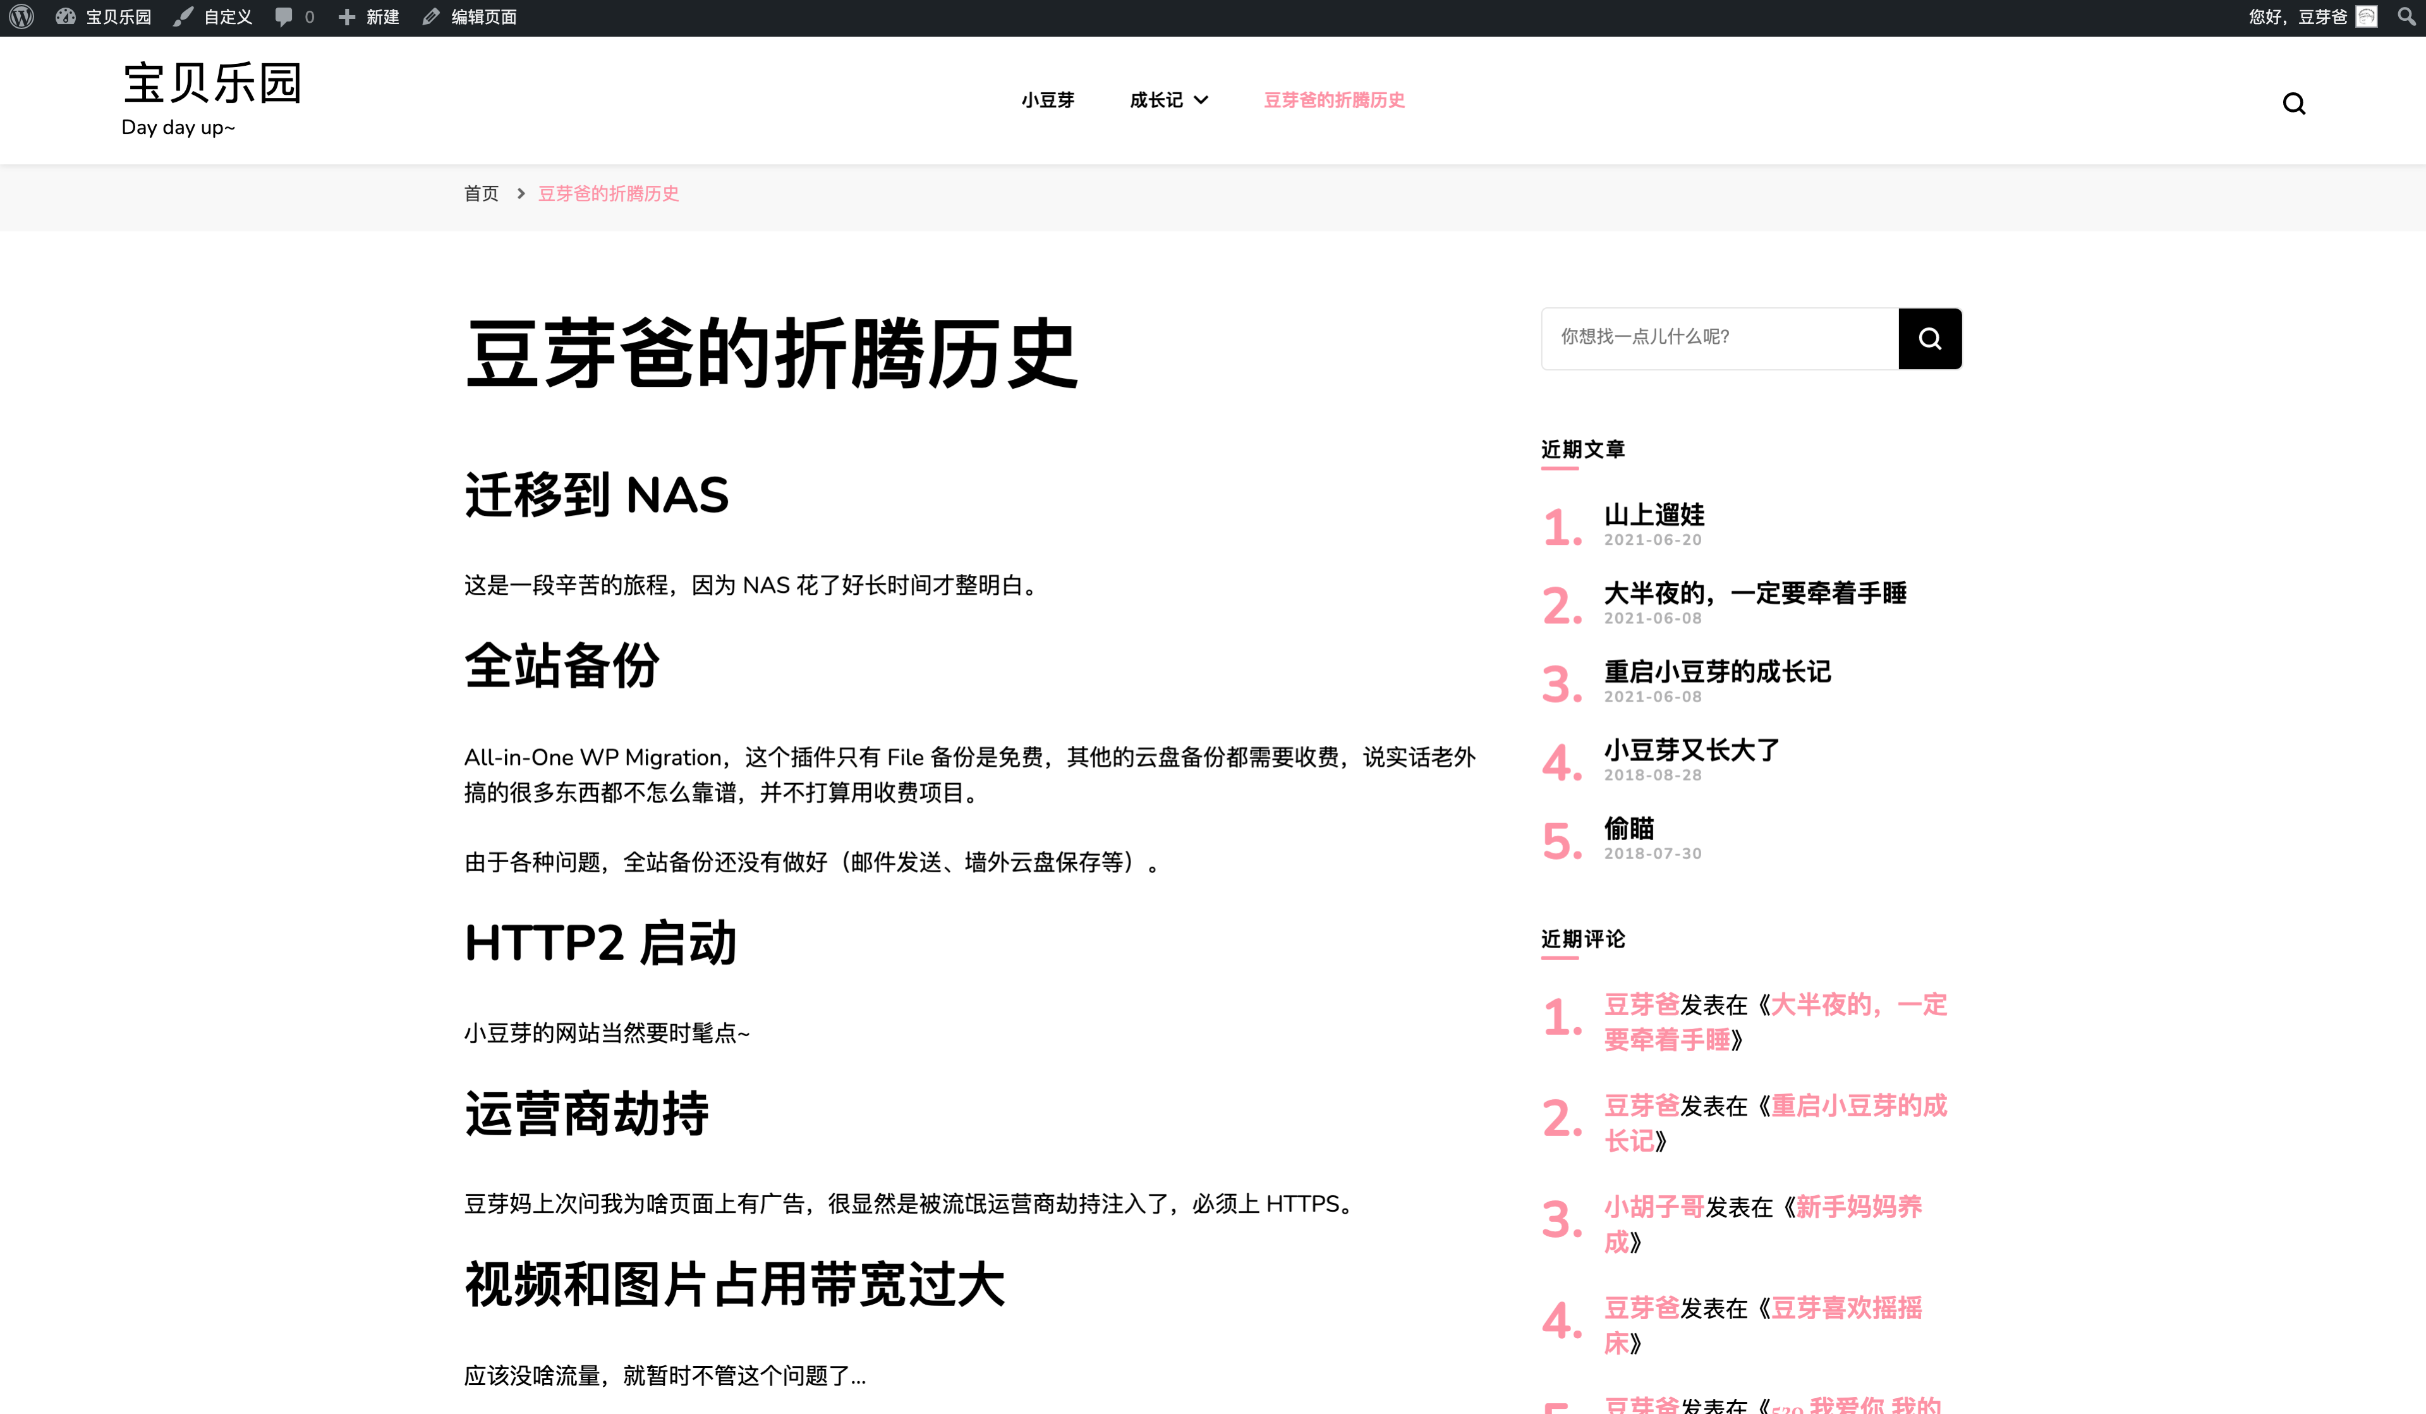Image resolution: width=2426 pixels, height=1414 pixels.
Task: Click the WordPress logo icon in admin bar
Action: (21, 16)
